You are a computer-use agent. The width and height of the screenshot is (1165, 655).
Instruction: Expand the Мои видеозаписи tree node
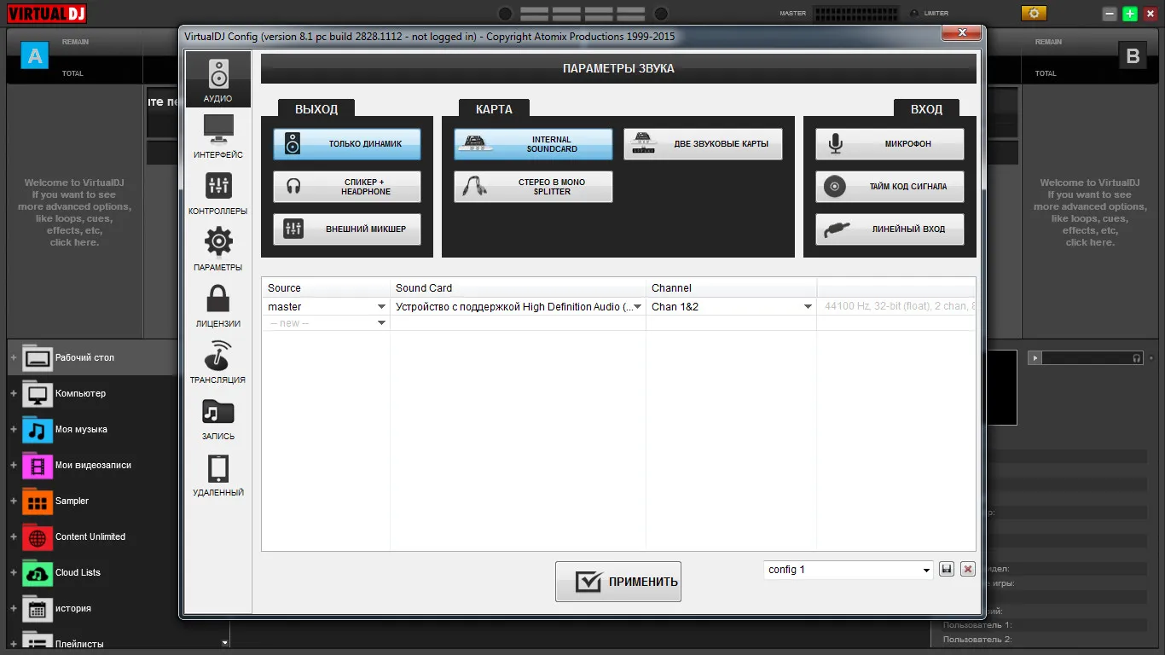point(14,466)
